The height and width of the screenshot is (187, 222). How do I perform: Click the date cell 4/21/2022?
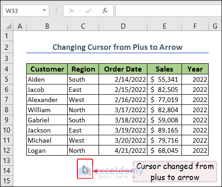click(x=123, y=151)
